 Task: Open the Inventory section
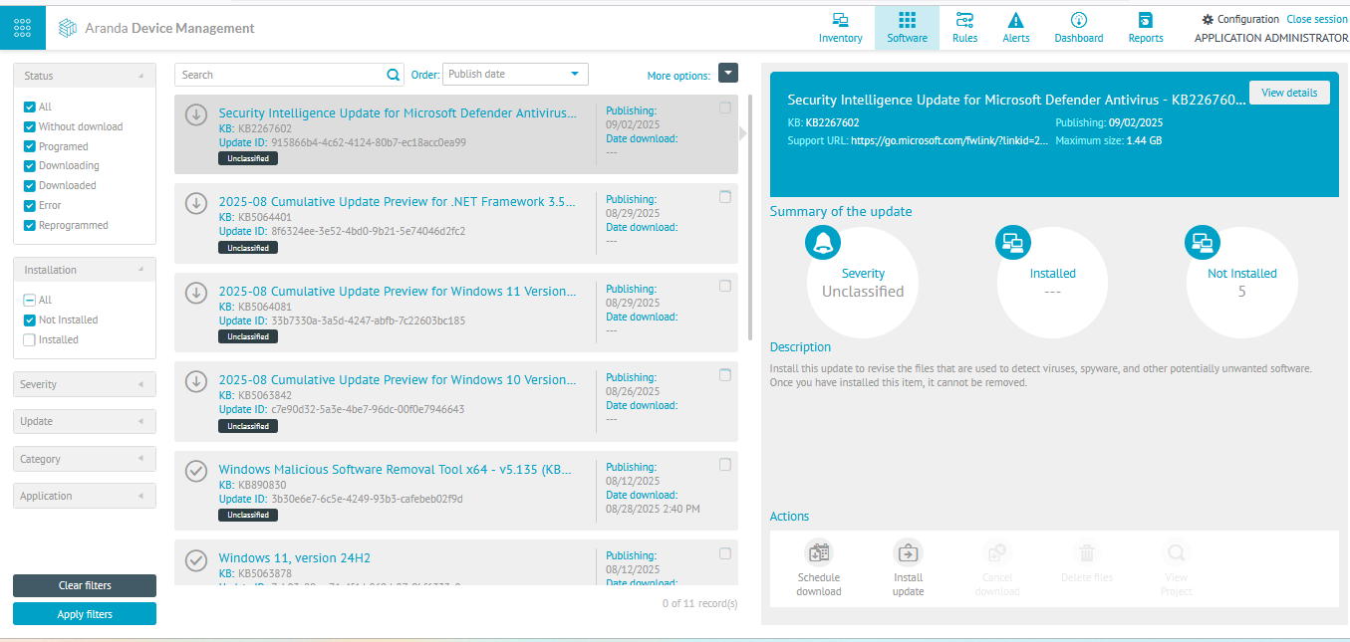pyautogui.click(x=840, y=28)
